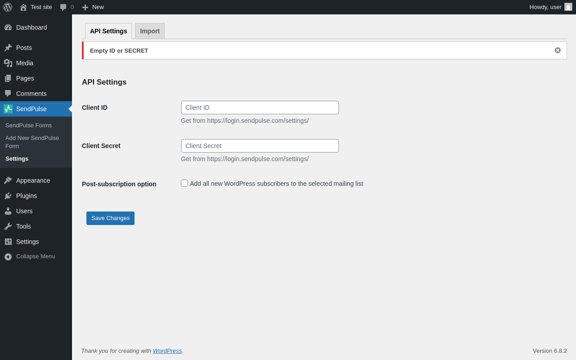Open the WordPress logo menu
This screenshot has height=360, width=576.
8,7
